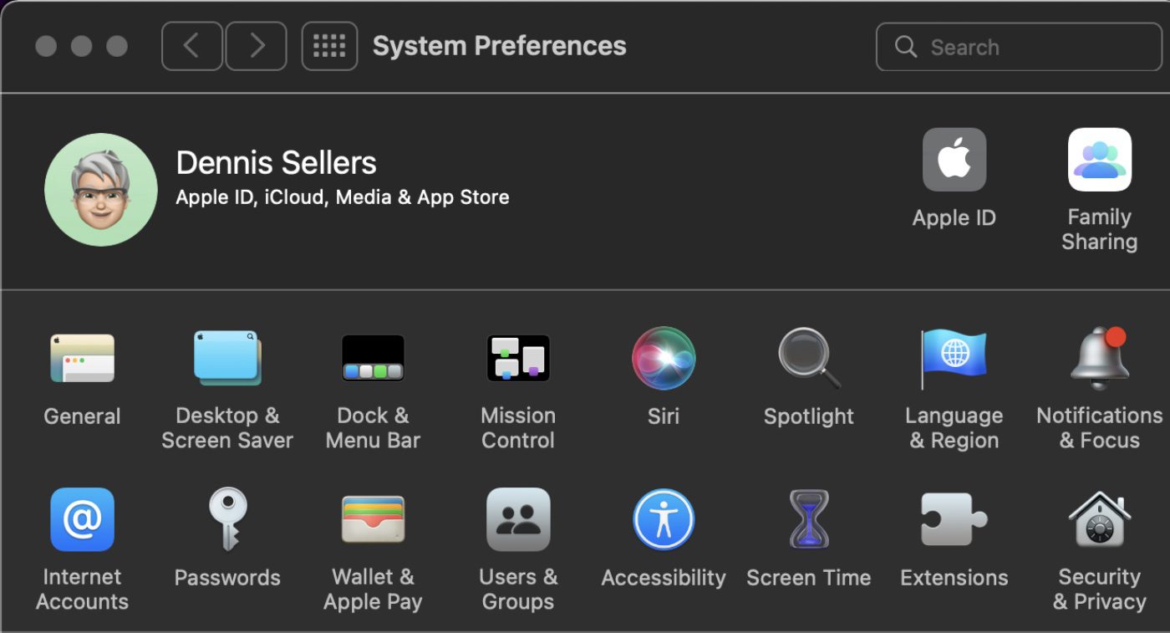Open Users & Groups preferences
Image resolution: width=1170 pixels, height=633 pixels.
(x=518, y=519)
